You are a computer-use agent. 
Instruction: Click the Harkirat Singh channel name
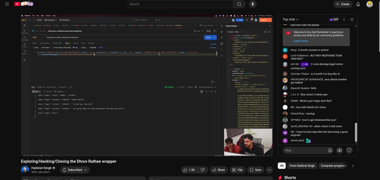pyautogui.click(x=41, y=168)
